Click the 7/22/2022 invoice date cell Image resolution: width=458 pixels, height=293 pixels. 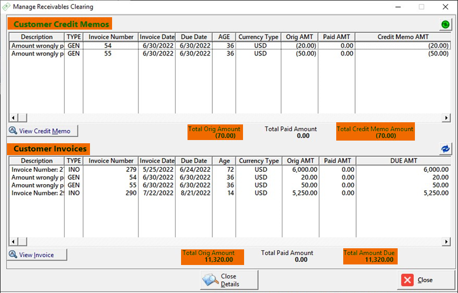tap(158, 193)
